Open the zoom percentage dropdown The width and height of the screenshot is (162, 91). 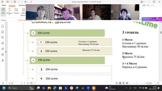point(155,83)
